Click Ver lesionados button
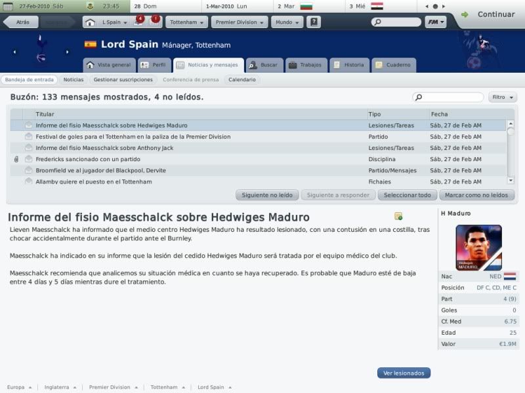This screenshot has width=525, height=393. [404, 373]
